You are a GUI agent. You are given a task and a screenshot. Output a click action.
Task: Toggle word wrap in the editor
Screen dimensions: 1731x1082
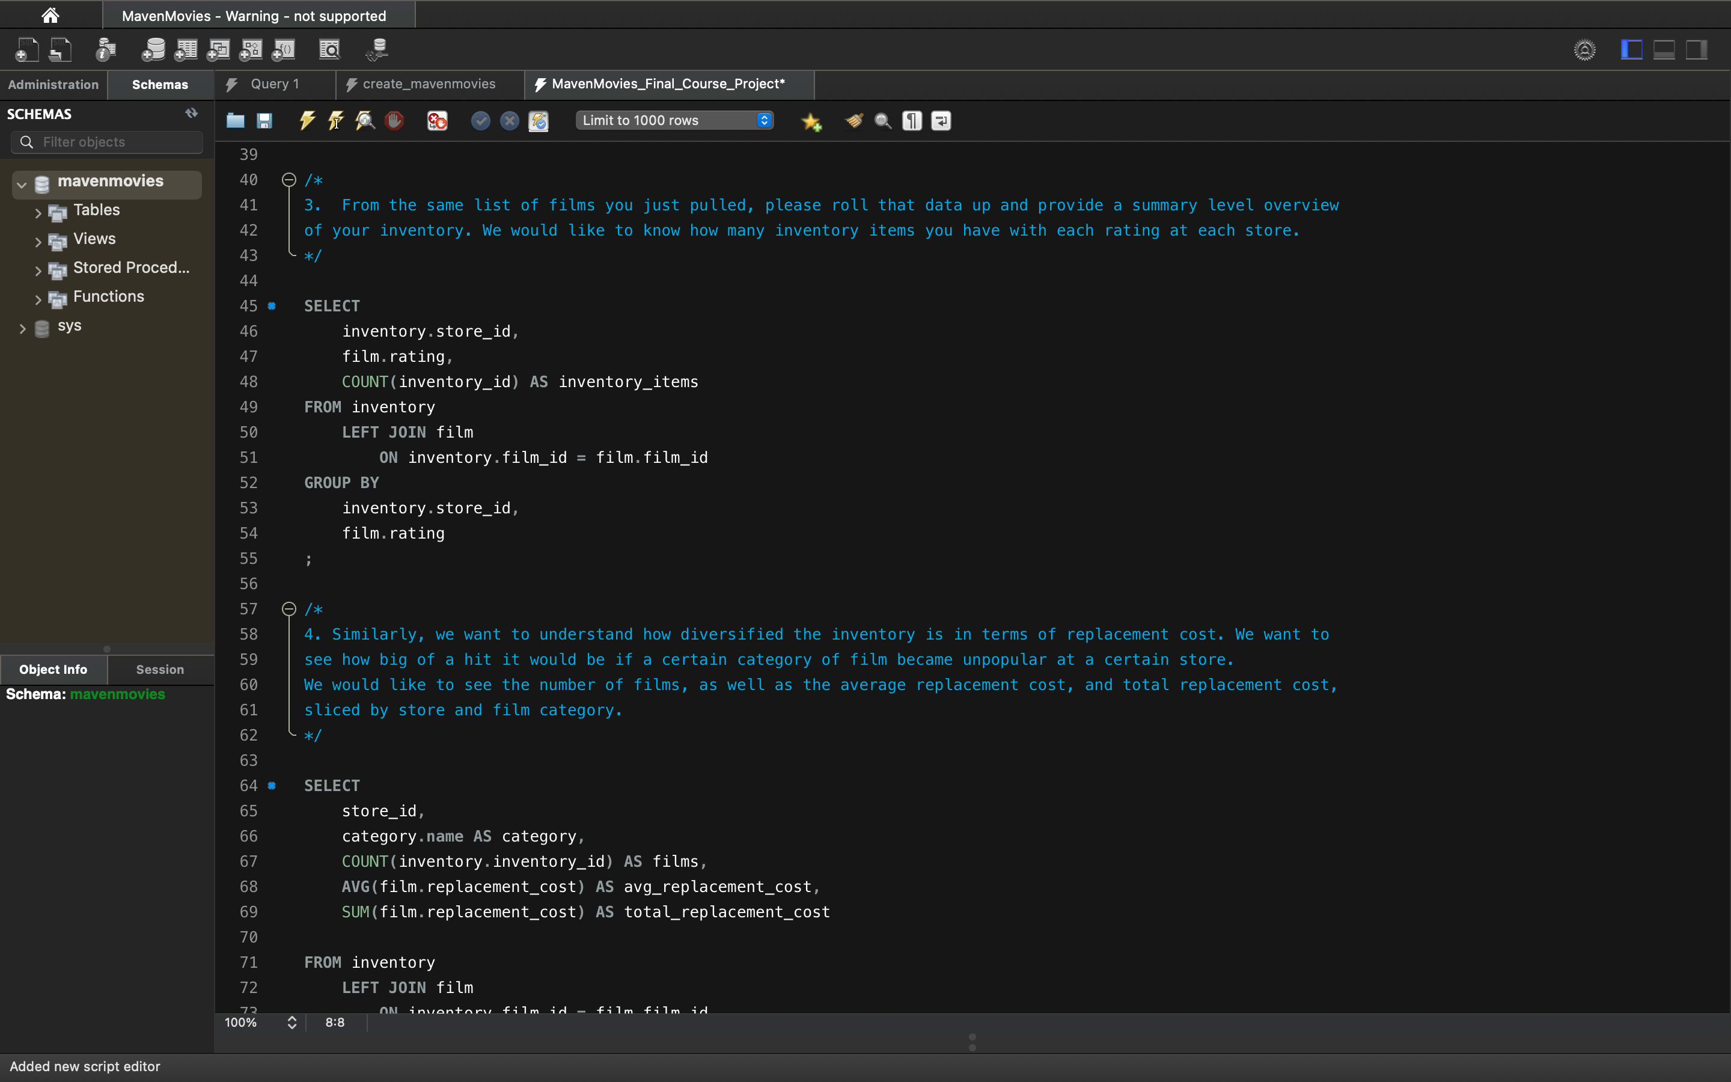click(940, 120)
